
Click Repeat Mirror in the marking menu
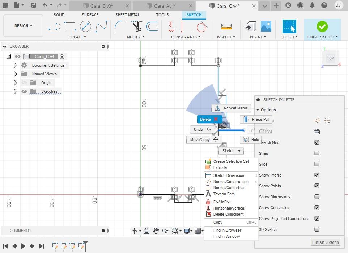231,108
